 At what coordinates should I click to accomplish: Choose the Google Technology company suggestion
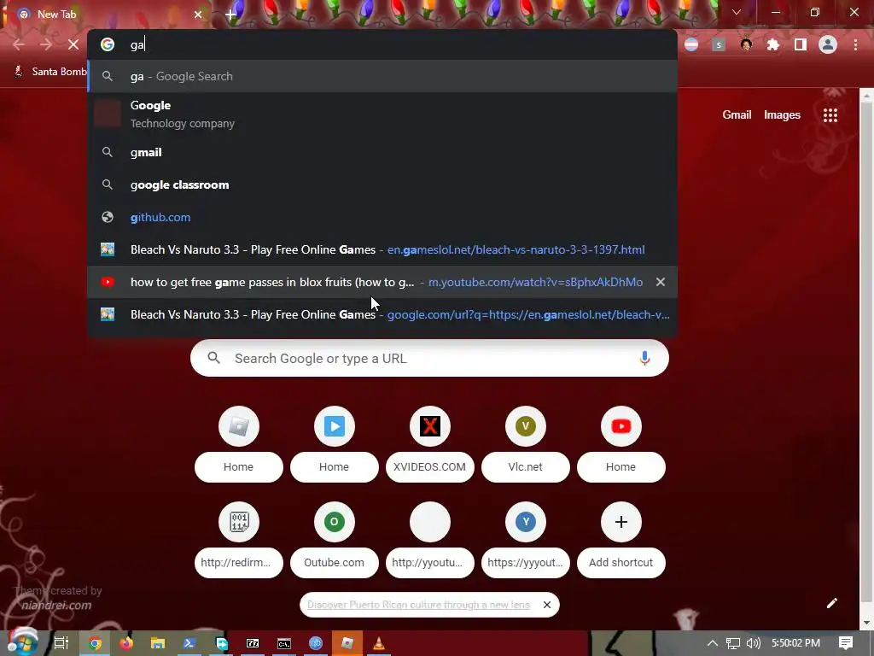click(x=382, y=114)
